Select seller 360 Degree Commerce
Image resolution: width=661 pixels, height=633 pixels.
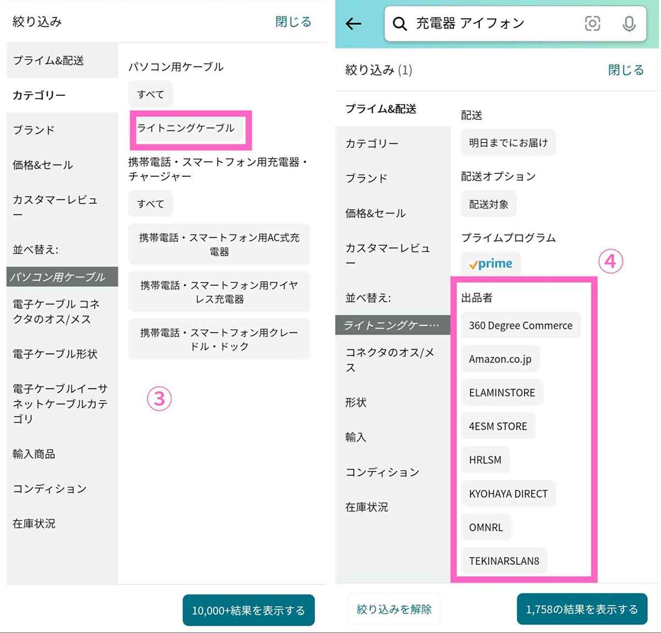[521, 325]
